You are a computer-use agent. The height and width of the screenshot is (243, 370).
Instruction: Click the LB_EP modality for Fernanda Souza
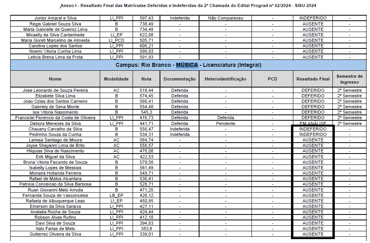click(116, 195)
